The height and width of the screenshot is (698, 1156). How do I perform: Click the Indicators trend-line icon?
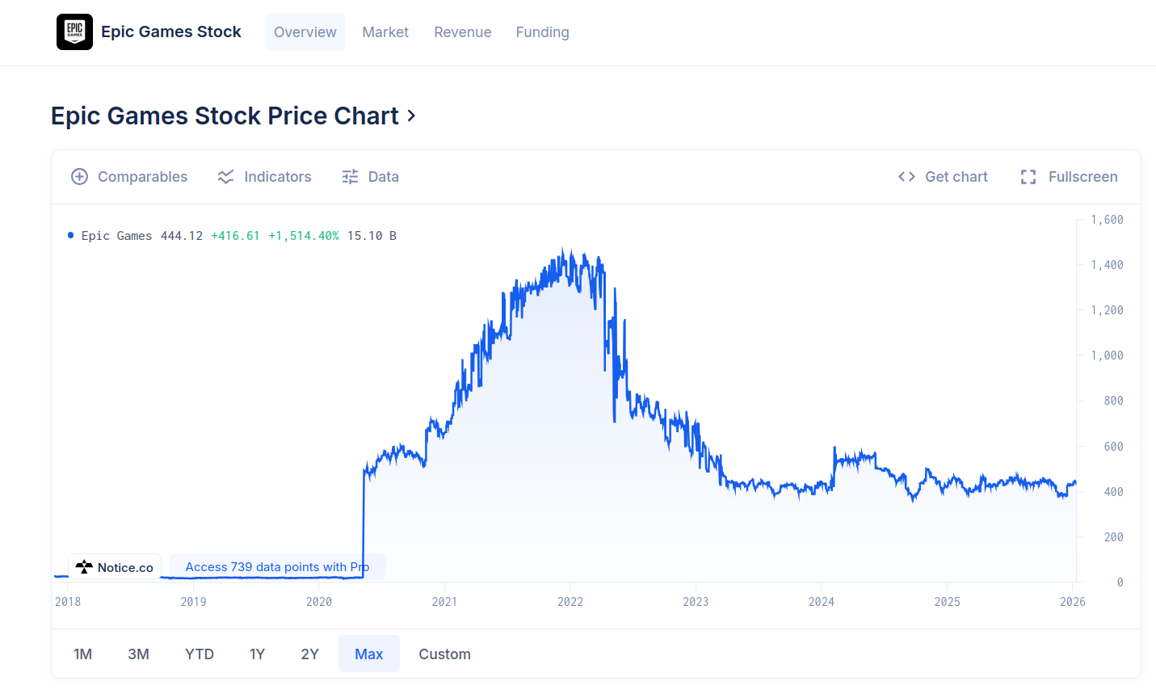coord(225,177)
